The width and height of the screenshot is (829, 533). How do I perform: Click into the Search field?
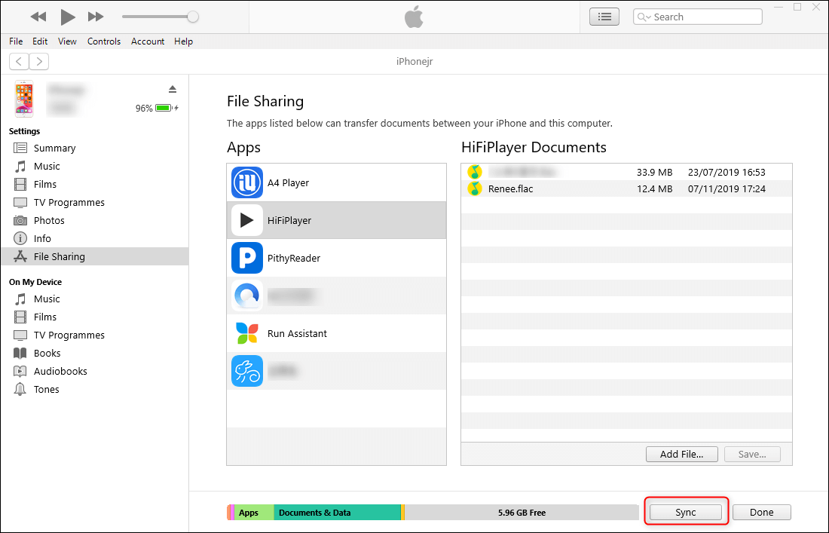(697, 17)
